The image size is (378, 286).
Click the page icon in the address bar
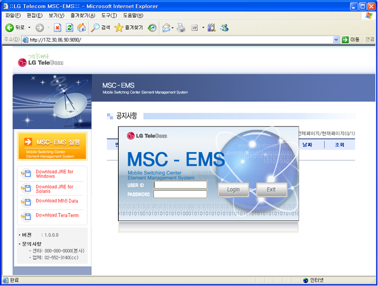click(x=25, y=40)
